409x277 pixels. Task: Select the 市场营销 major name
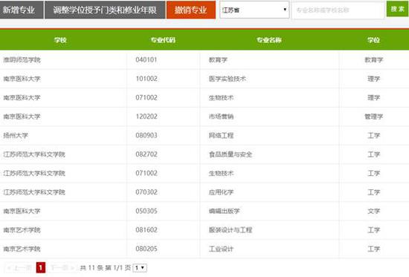pyautogui.click(x=221, y=117)
